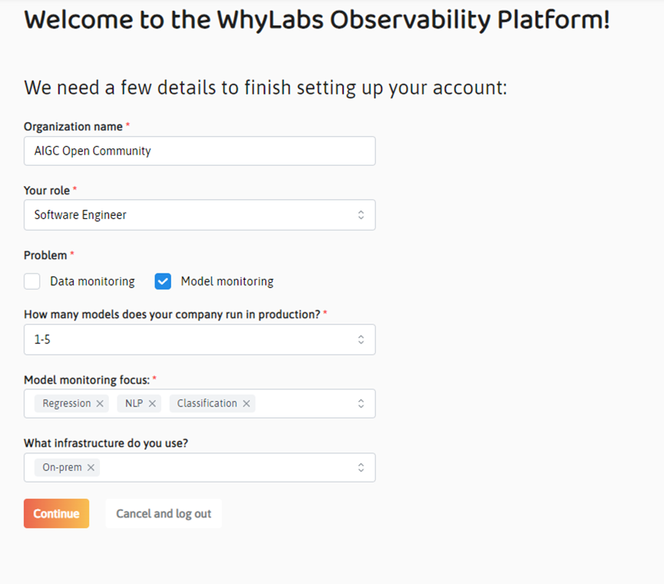Remove the Classification tag

(246, 403)
